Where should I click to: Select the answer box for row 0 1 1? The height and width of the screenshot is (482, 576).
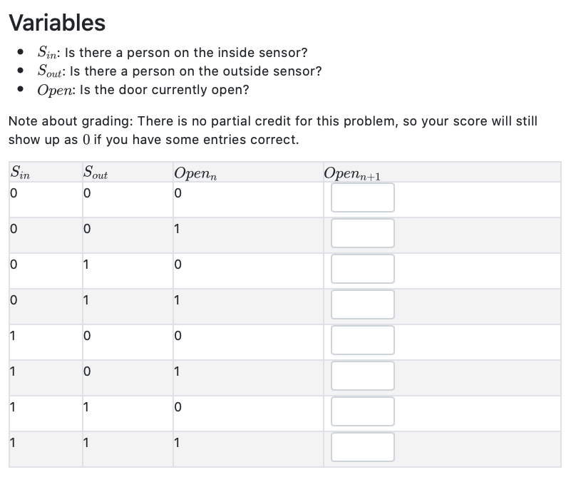pyautogui.click(x=363, y=304)
